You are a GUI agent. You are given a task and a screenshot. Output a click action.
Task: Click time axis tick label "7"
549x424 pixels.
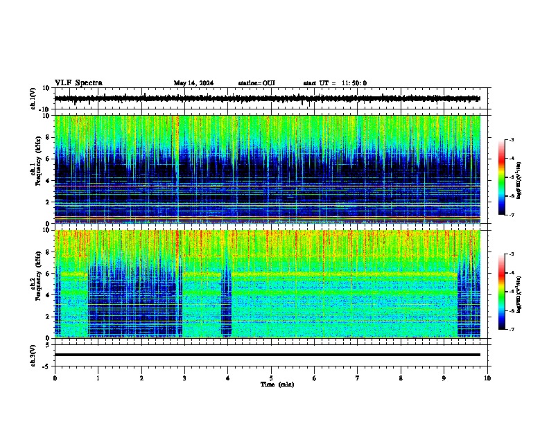(358, 378)
